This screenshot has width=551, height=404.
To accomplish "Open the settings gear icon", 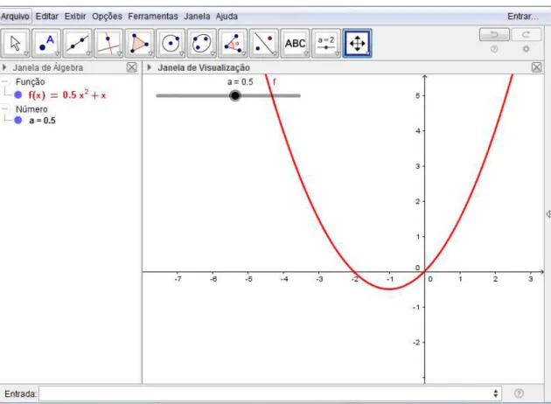I will click(x=526, y=49).
